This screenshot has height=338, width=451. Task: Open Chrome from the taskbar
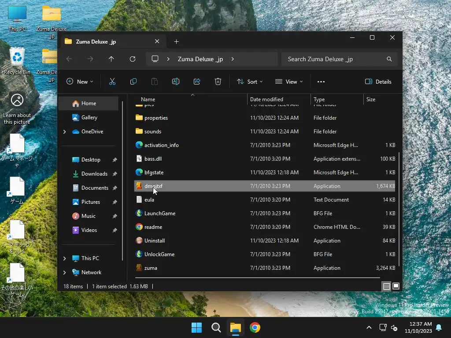255,327
